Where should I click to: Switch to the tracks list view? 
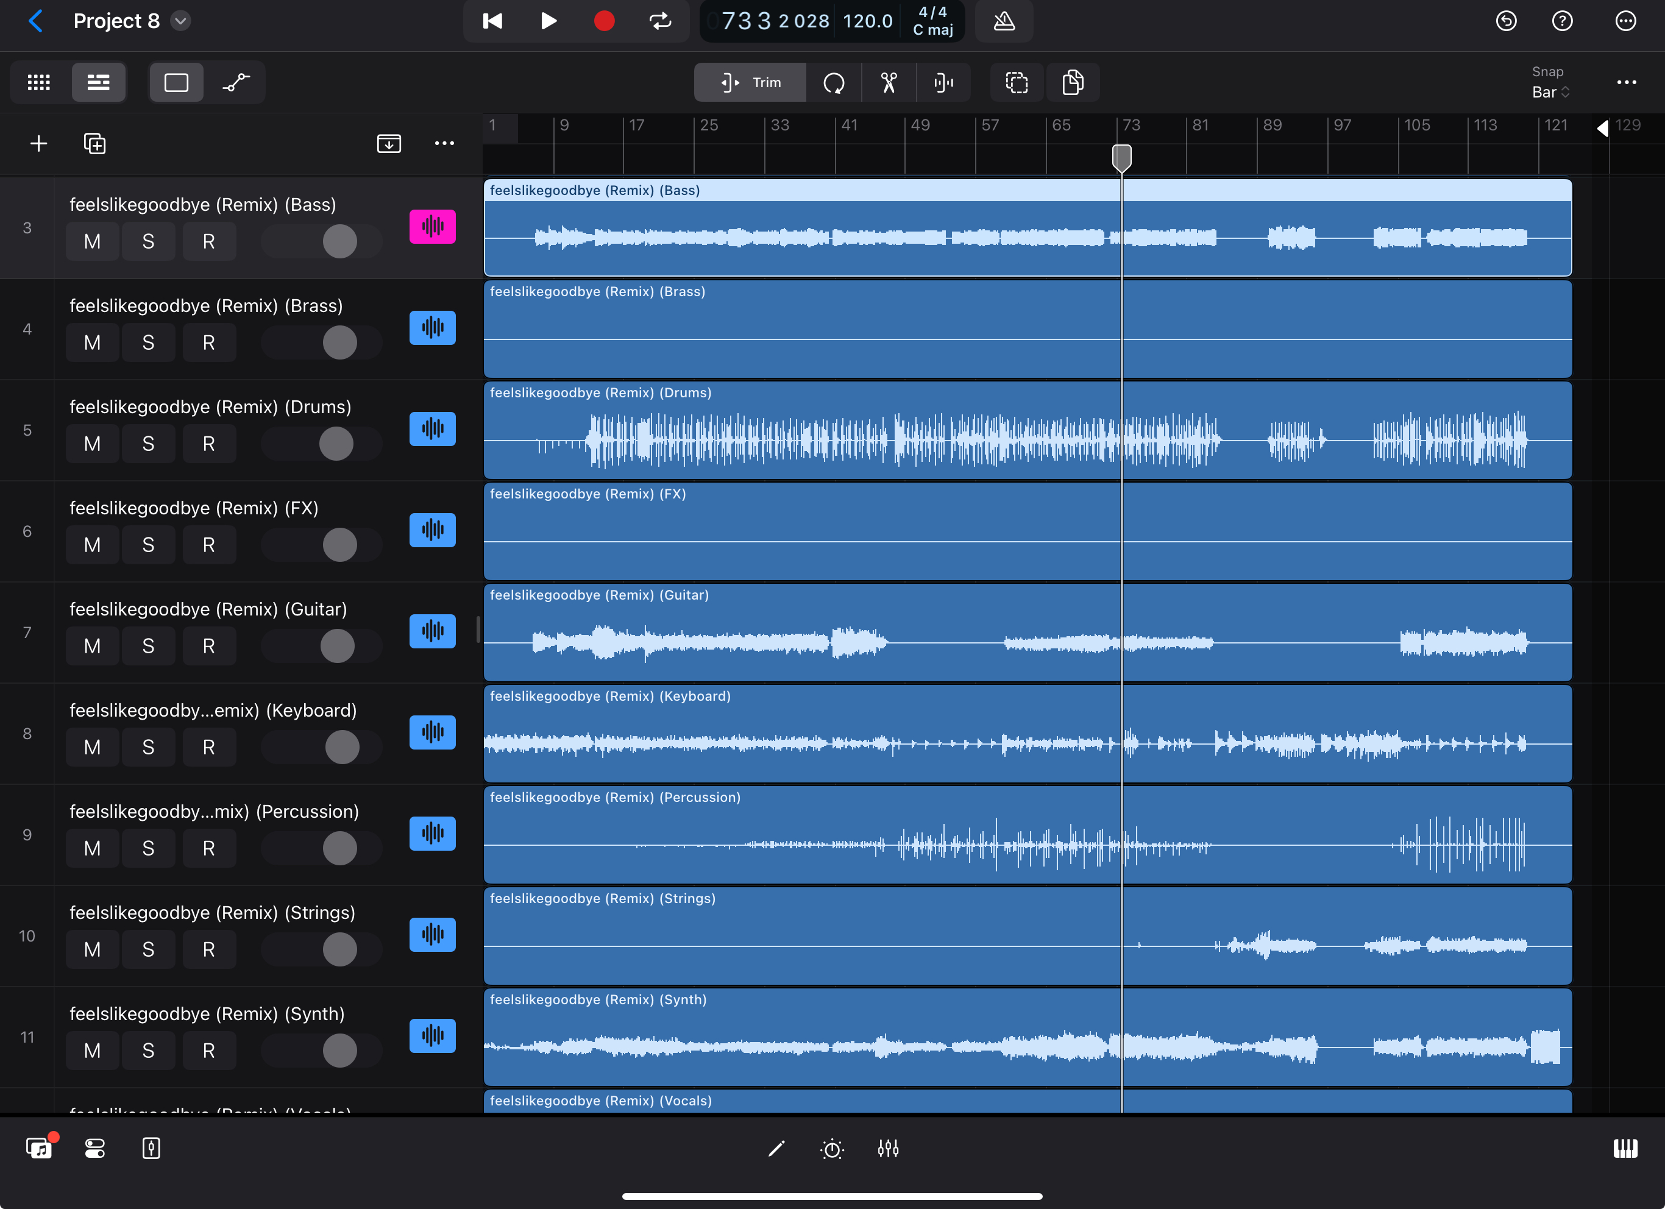(x=98, y=82)
